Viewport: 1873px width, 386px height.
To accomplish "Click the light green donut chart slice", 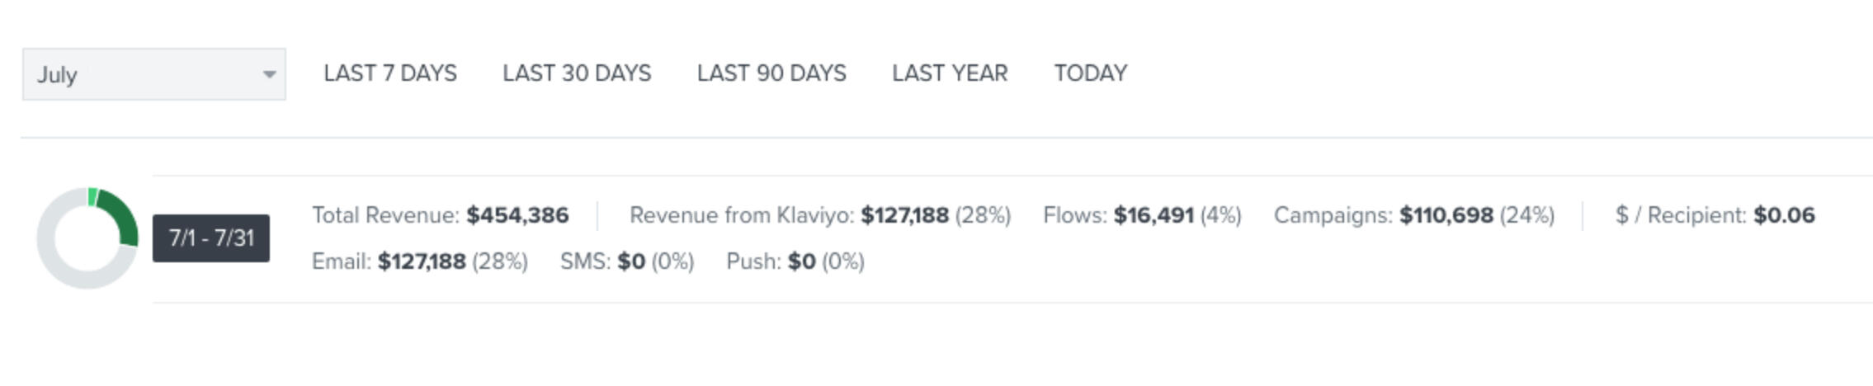I will pos(92,196).
